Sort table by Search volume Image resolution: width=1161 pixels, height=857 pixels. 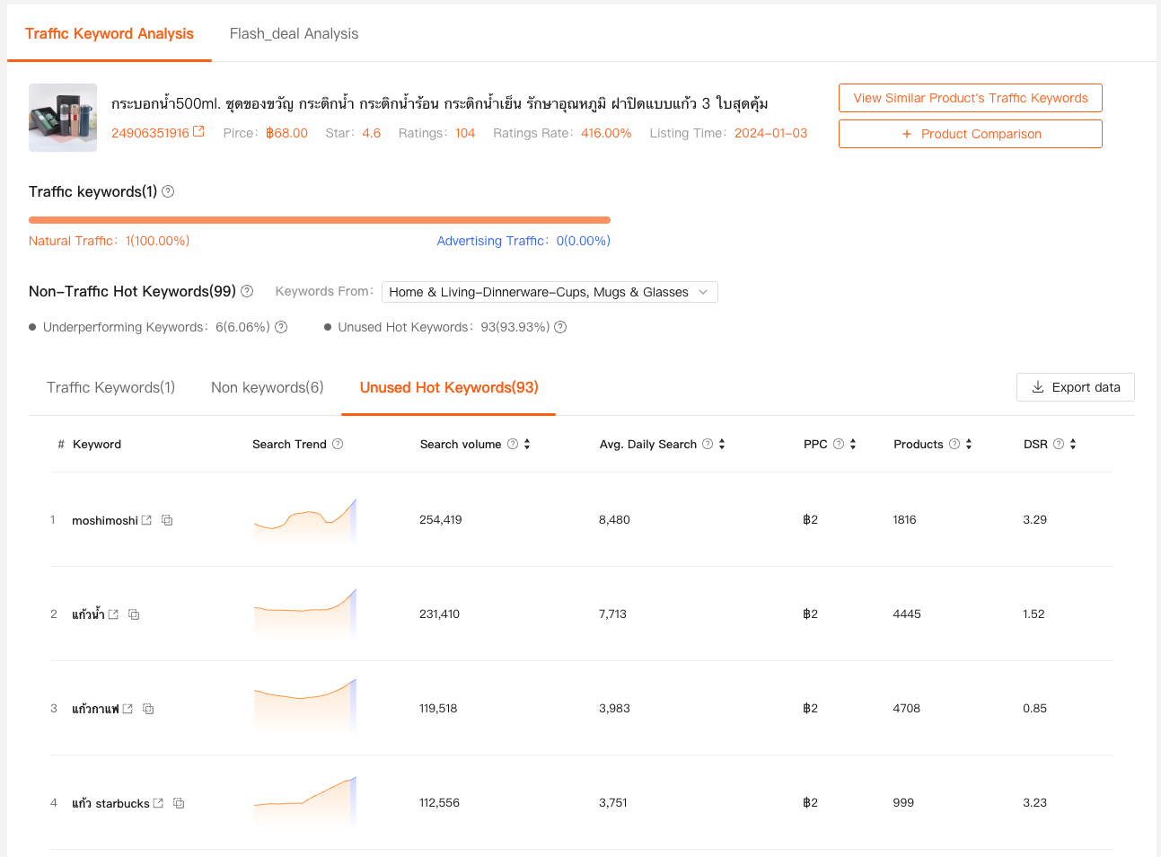click(527, 444)
